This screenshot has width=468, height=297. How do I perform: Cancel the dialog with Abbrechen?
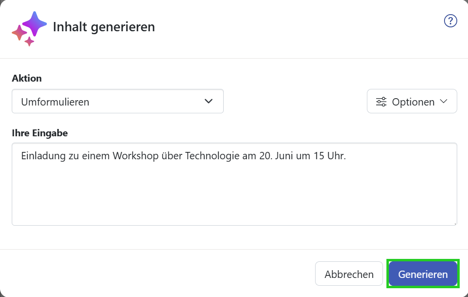[x=349, y=274]
